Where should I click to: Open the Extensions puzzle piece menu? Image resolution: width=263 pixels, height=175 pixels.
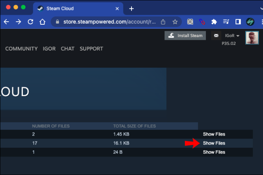214,22
